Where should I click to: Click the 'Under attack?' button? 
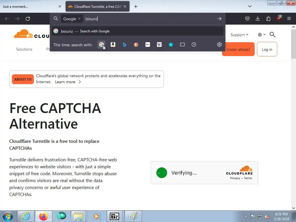[x=238, y=49]
